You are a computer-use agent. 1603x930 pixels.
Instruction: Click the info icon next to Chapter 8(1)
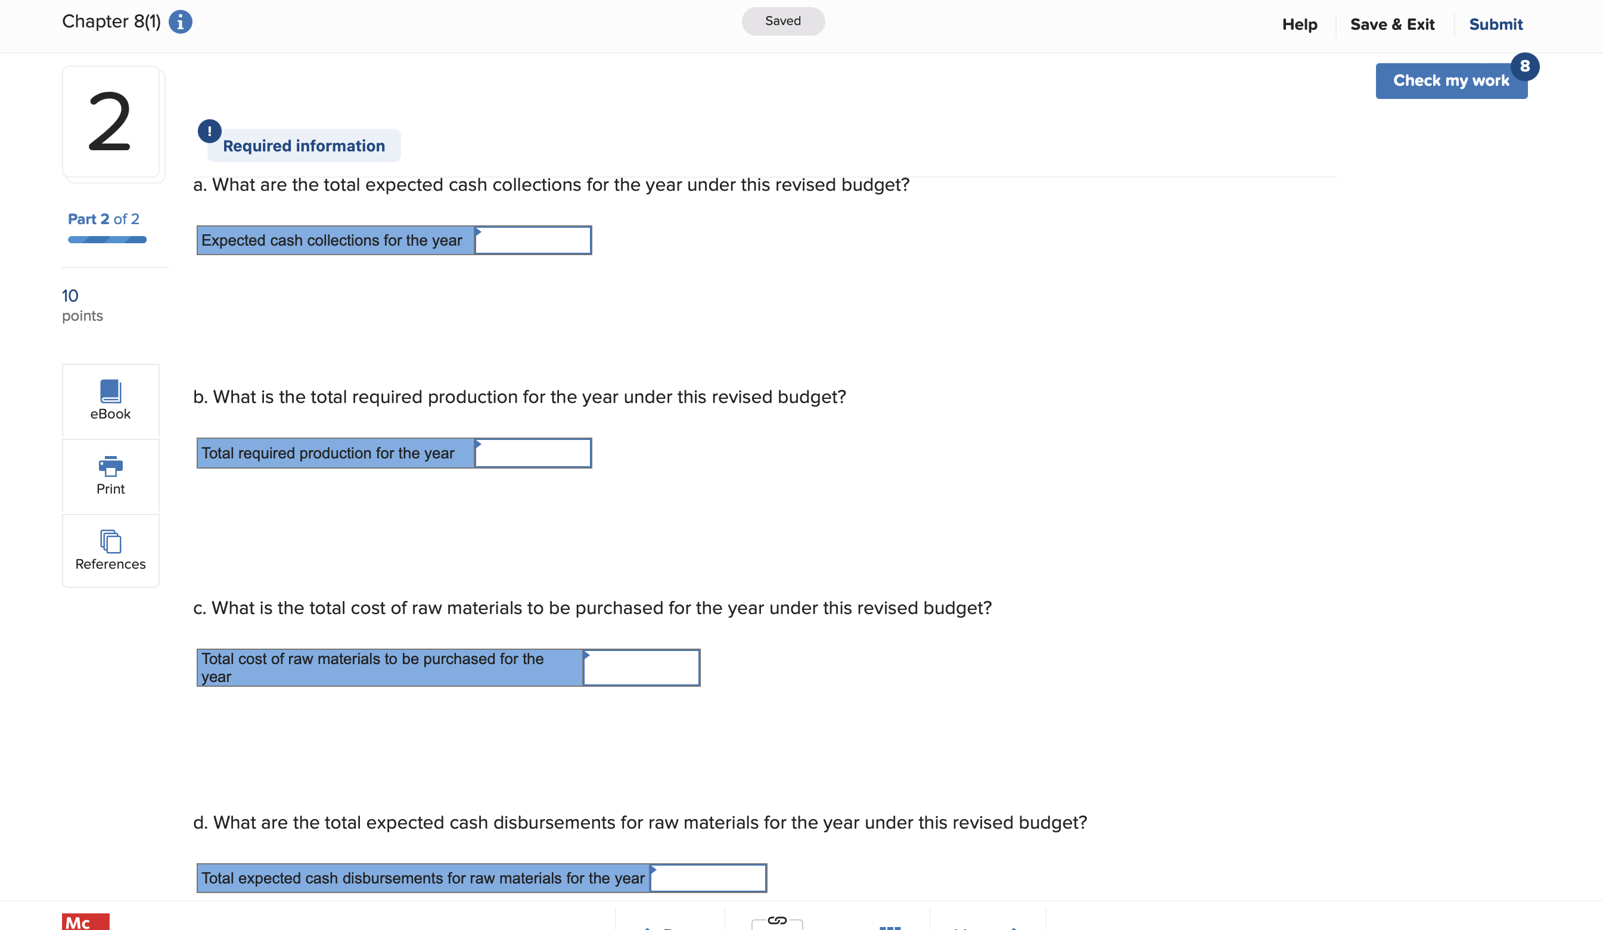[x=180, y=21]
